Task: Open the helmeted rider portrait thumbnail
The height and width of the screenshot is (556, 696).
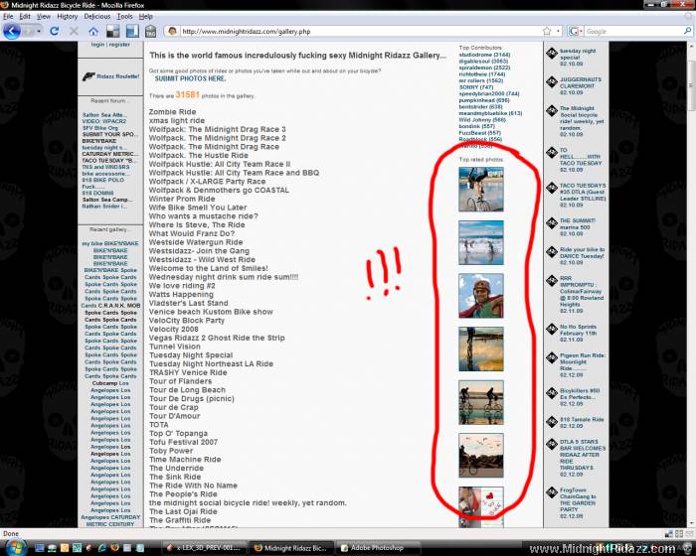Action: point(481,296)
